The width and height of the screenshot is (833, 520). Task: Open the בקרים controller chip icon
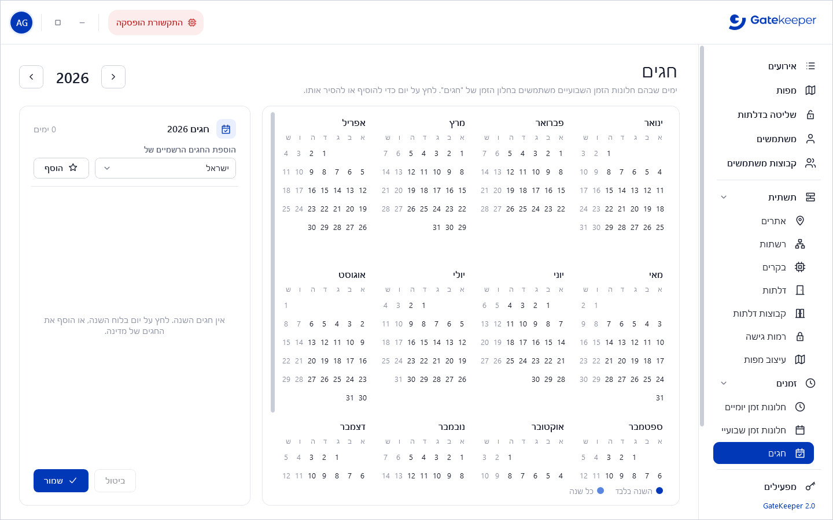(x=800, y=268)
